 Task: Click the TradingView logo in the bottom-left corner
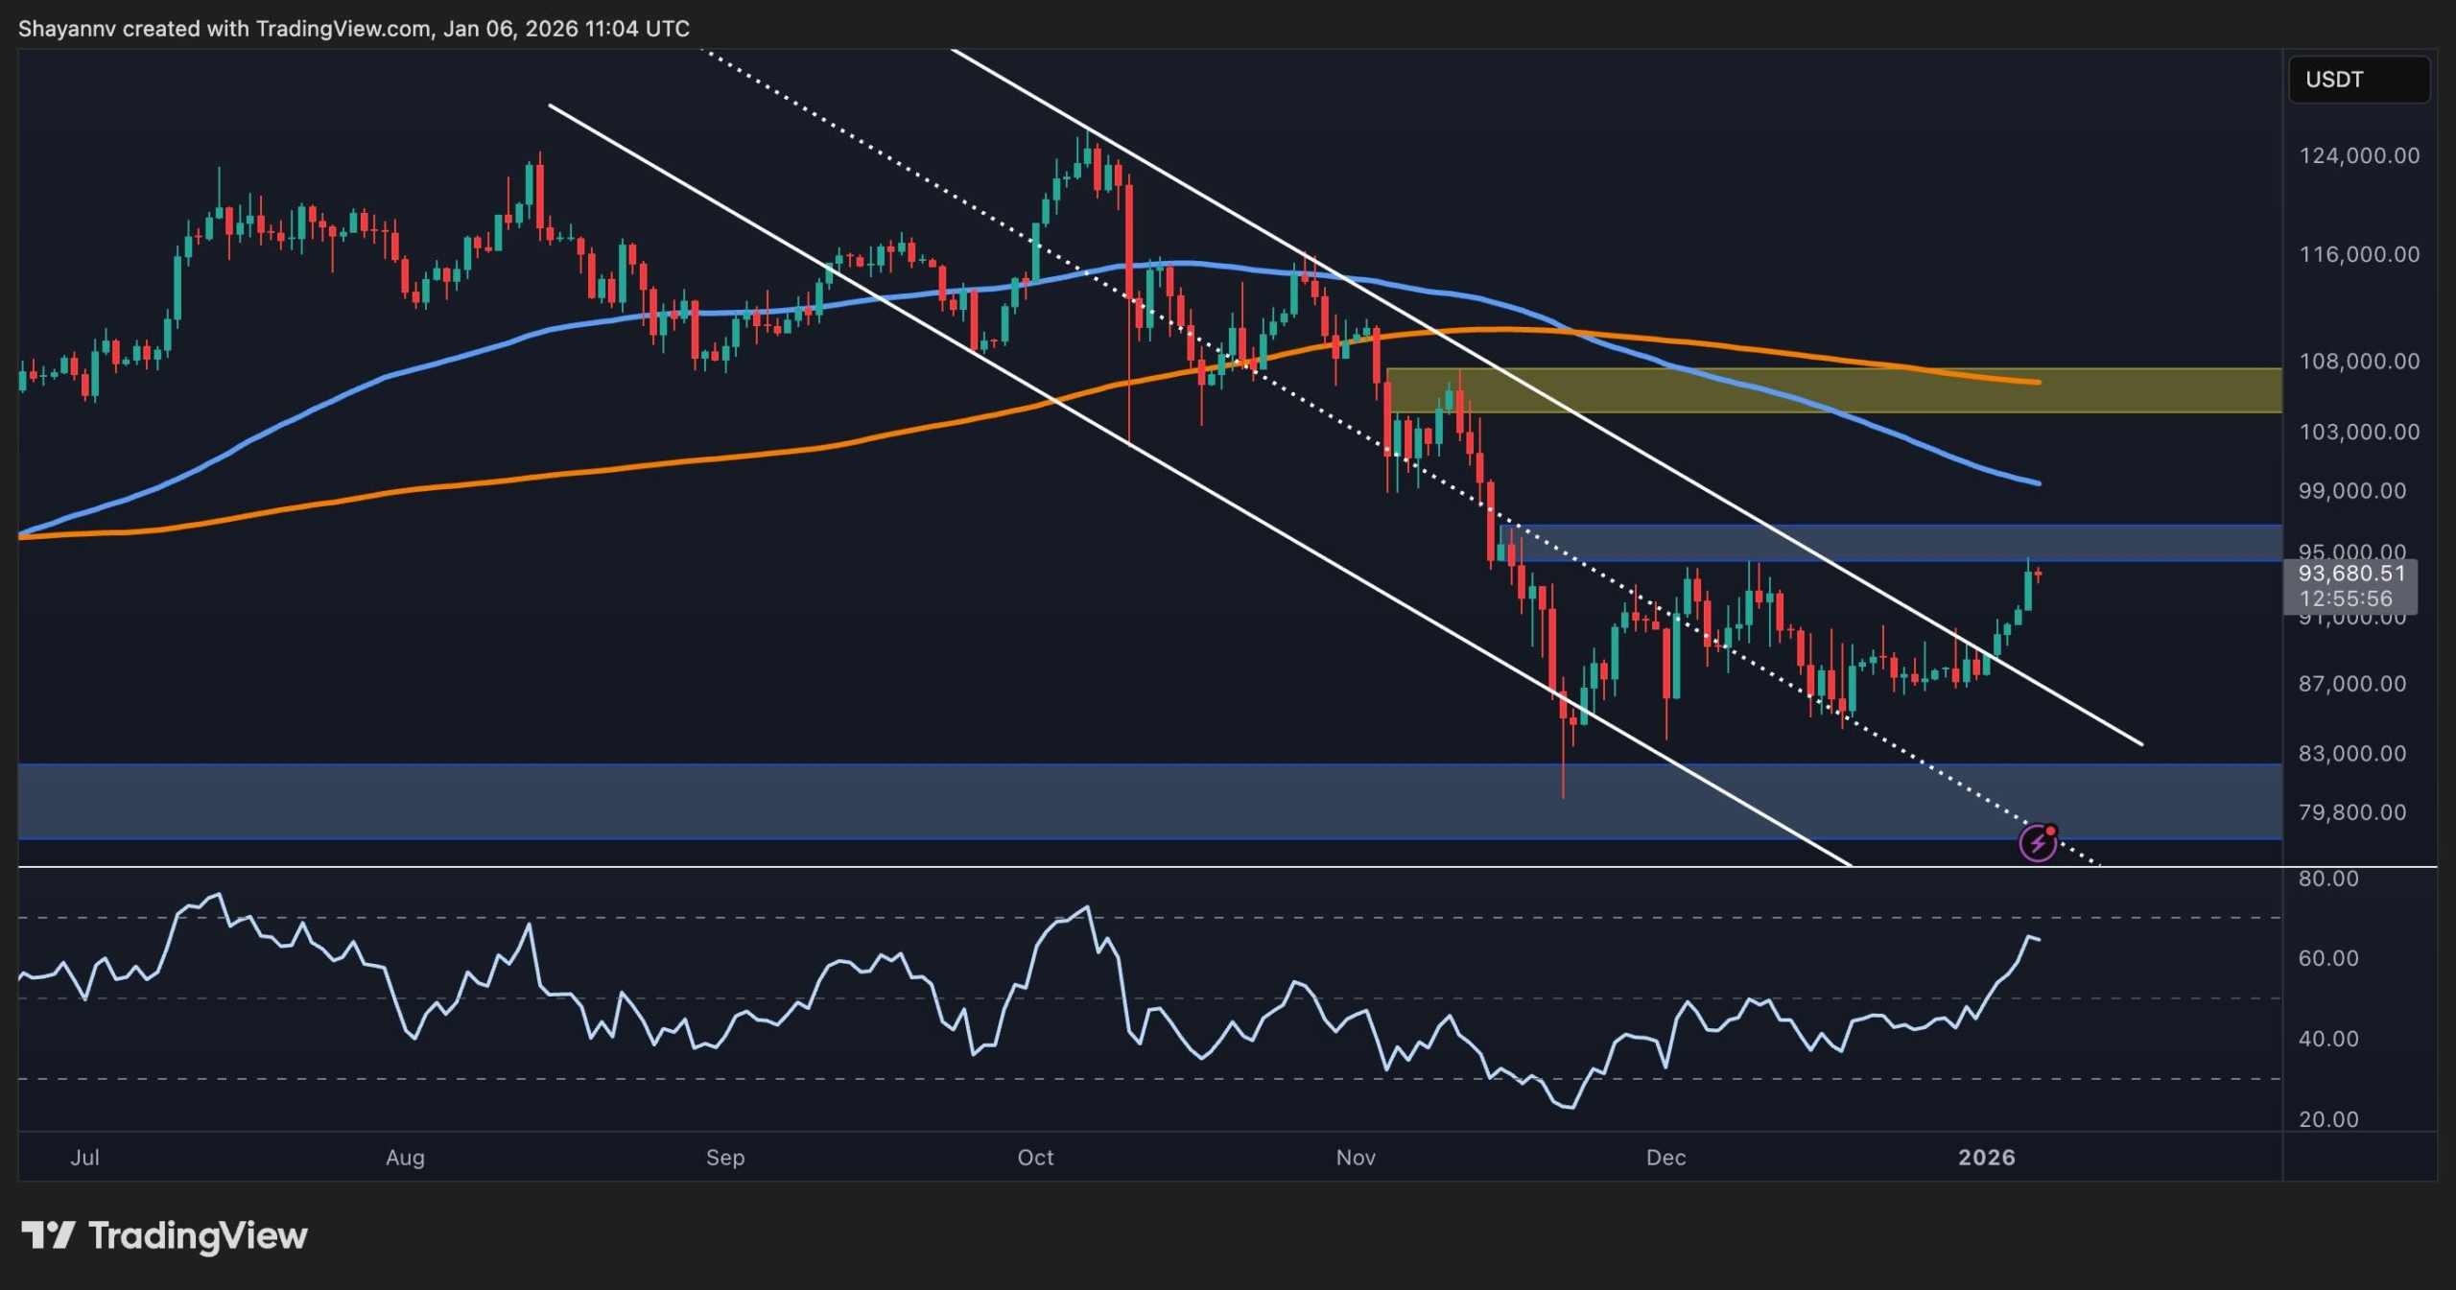163,1236
